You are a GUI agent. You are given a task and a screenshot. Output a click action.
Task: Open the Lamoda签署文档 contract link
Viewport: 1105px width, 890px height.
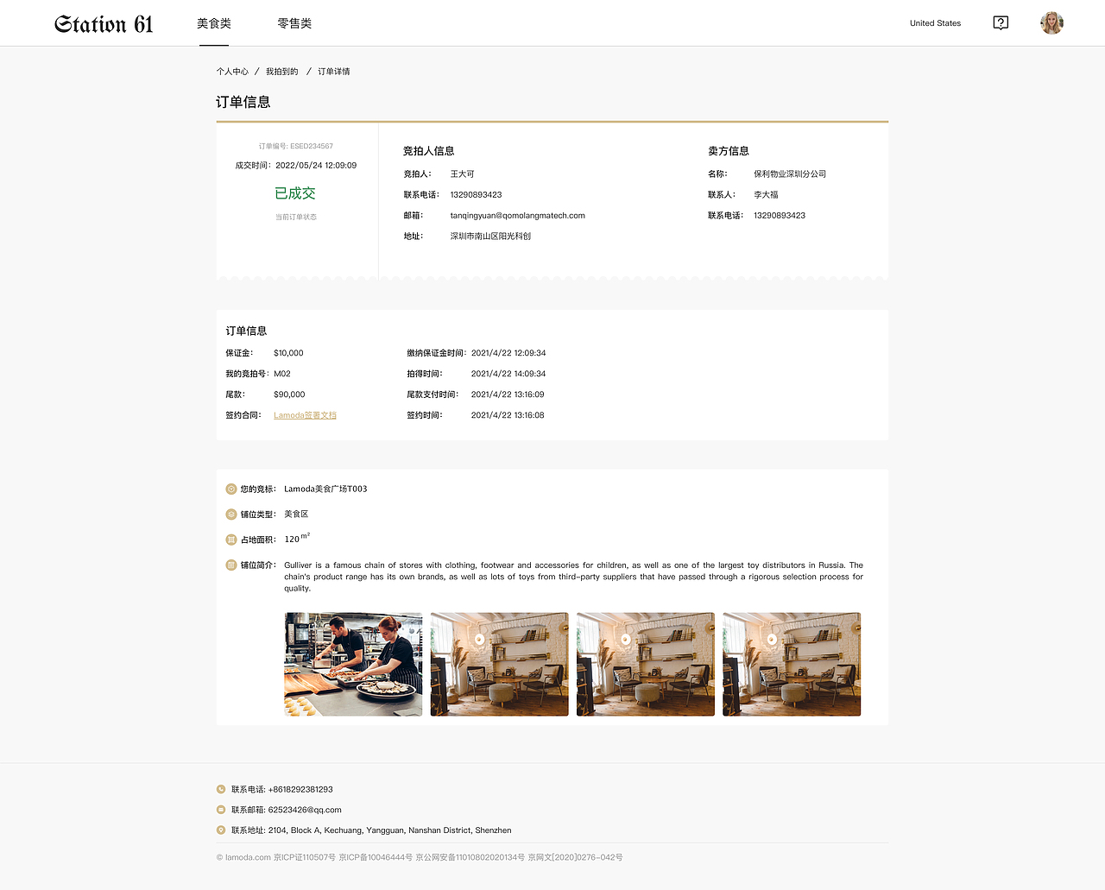[x=305, y=415]
